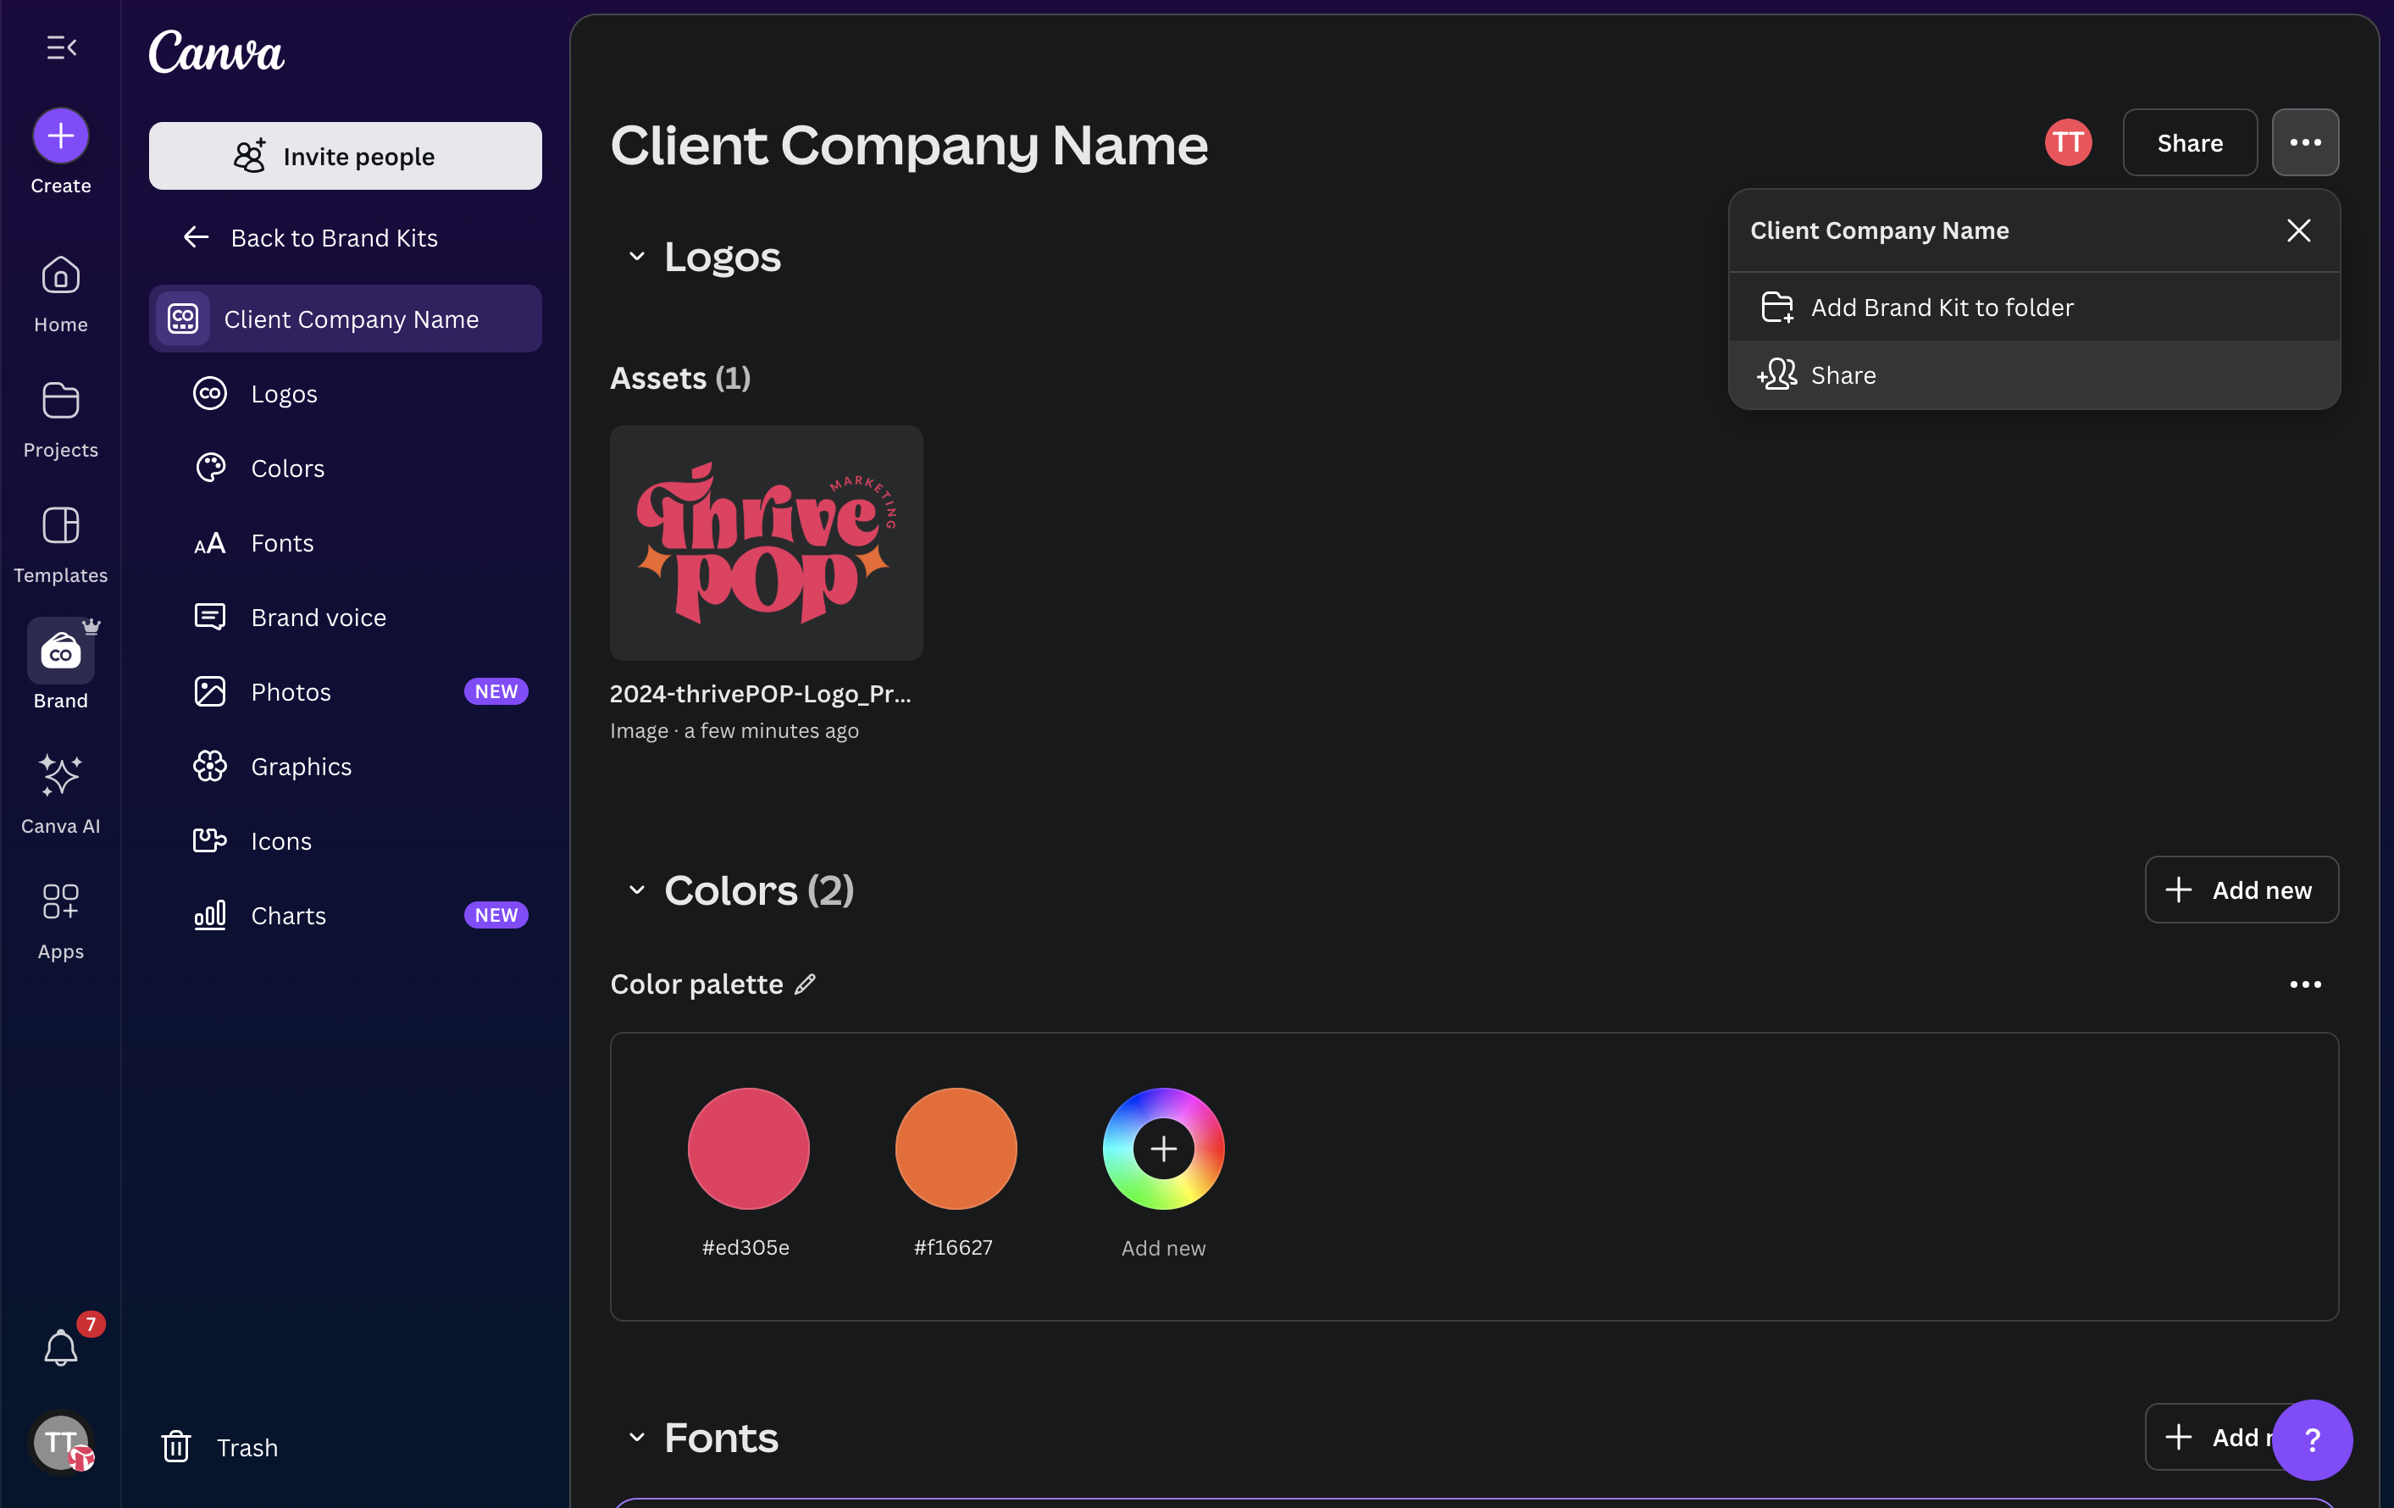Collapse the Colors section chevron
Screen dimensions: 2394x1508
coord(637,890)
